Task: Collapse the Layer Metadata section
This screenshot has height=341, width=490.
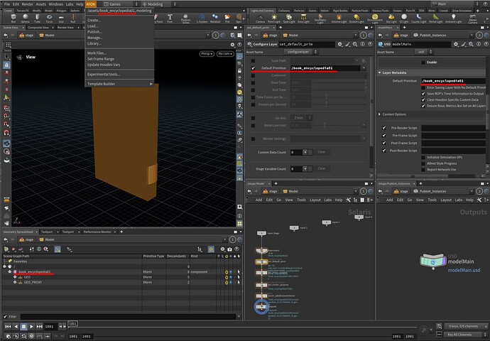Action: coord(380,72)
